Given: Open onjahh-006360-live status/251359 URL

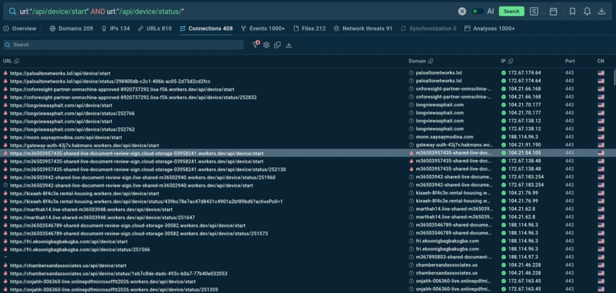Looking at the screenshot, I should click(114, 289).
